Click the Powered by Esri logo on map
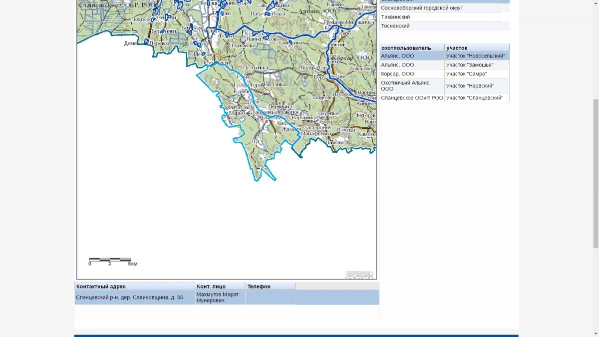 [x=359, y=274]
